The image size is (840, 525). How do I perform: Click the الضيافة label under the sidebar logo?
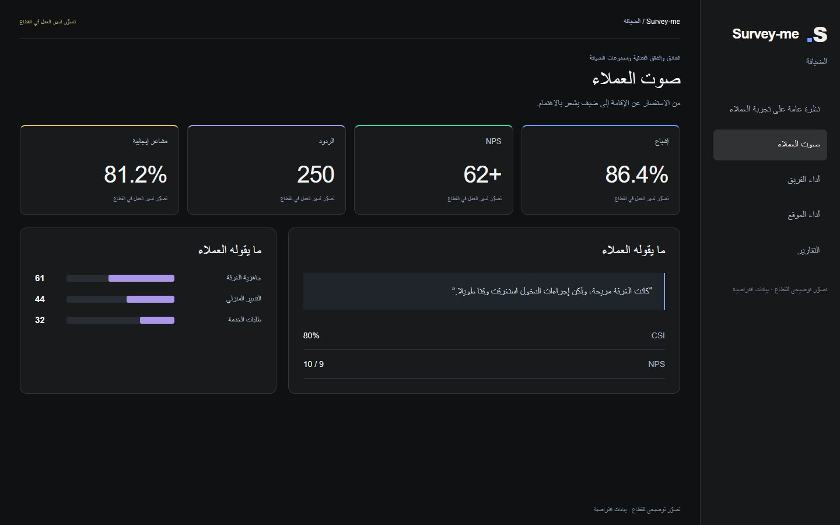point(816,61)
